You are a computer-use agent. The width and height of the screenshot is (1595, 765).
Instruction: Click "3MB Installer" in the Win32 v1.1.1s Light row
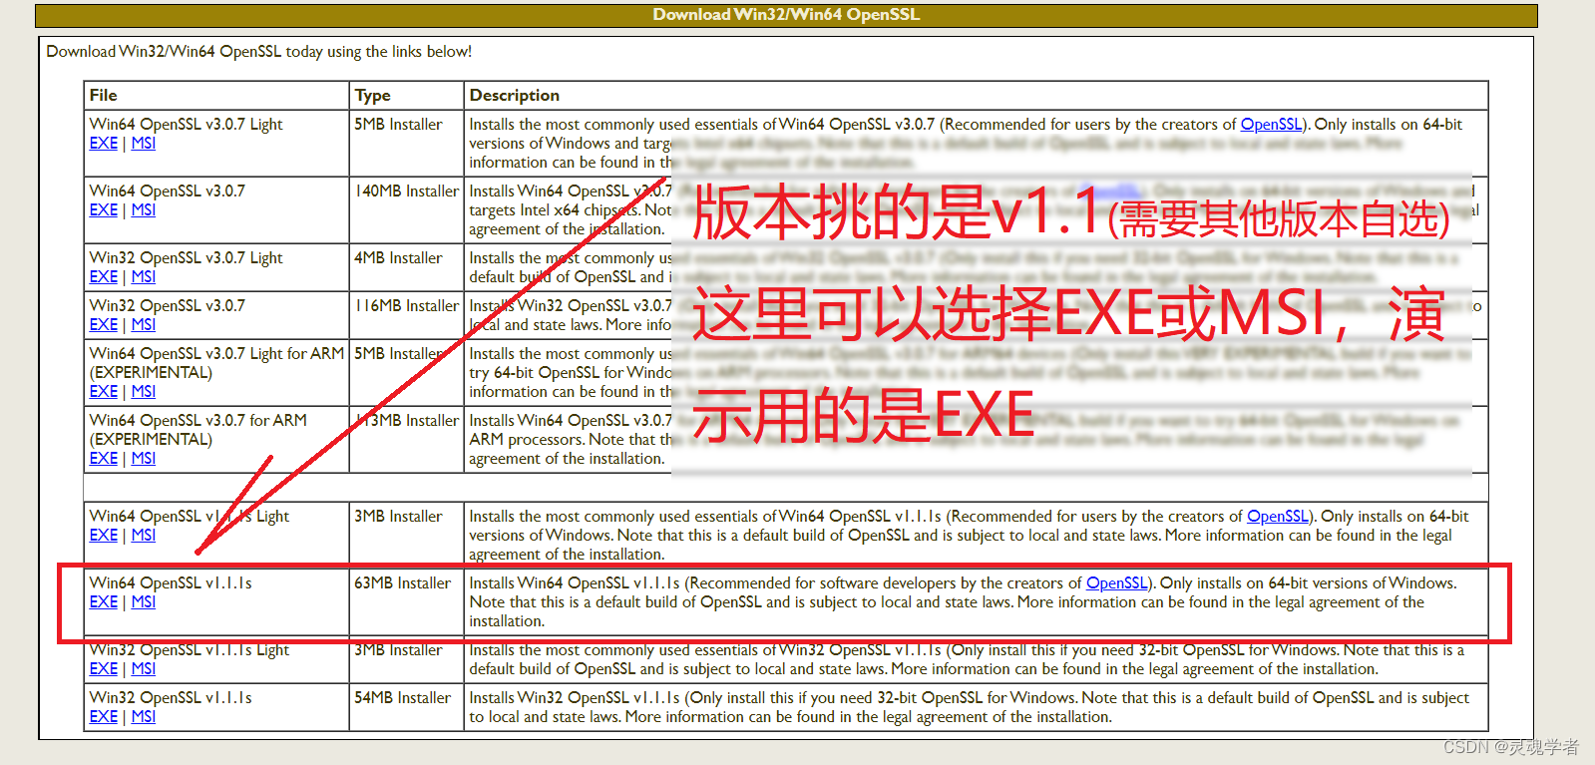coord(398,650)
